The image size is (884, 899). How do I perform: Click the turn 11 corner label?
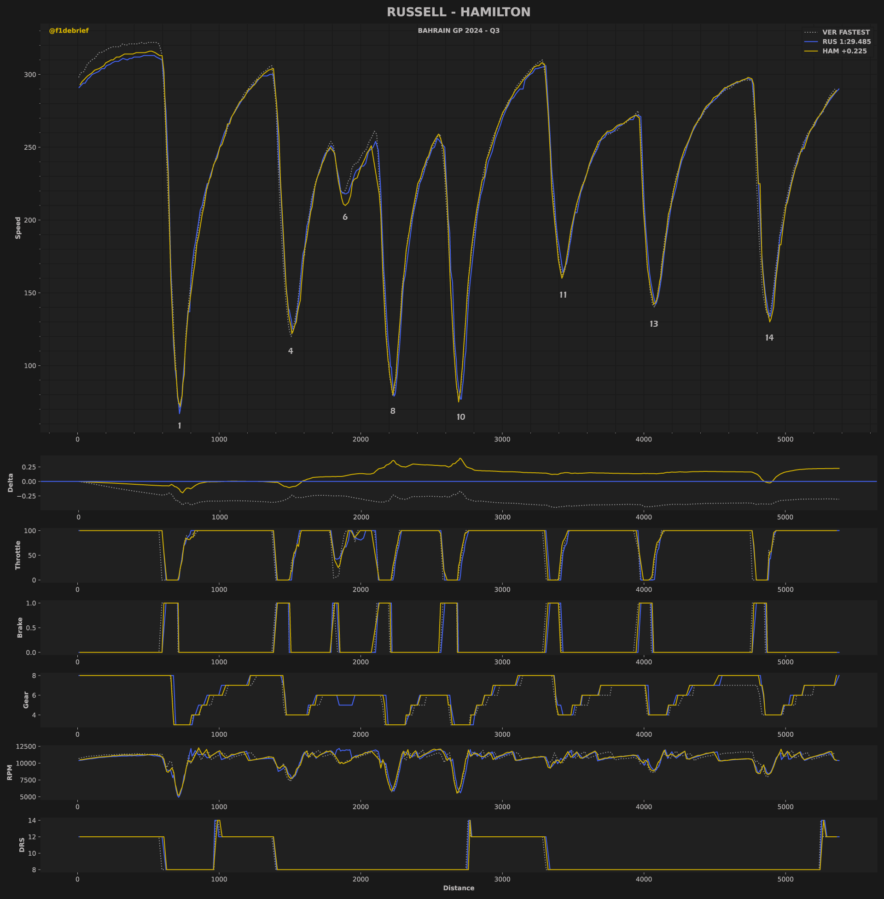[x=563, y=295]
